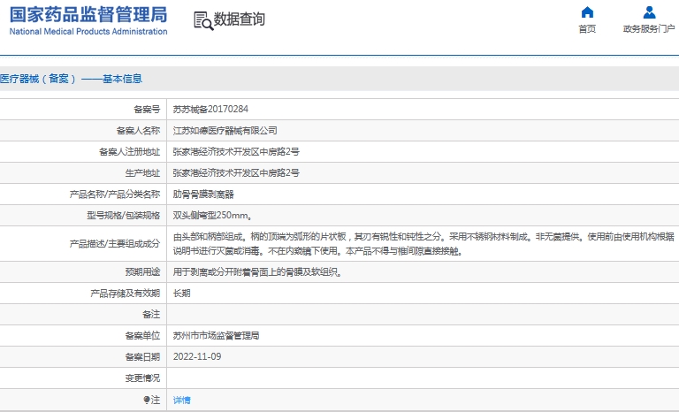Click the 产品描述/主要组成成分 label
This screenshot has width=679, height=412.
(115, 243)
